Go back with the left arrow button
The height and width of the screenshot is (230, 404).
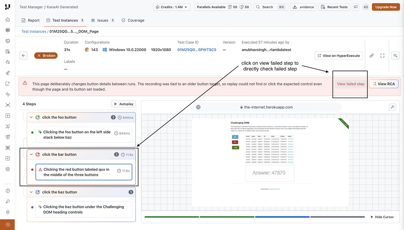(x=23, y=56)
